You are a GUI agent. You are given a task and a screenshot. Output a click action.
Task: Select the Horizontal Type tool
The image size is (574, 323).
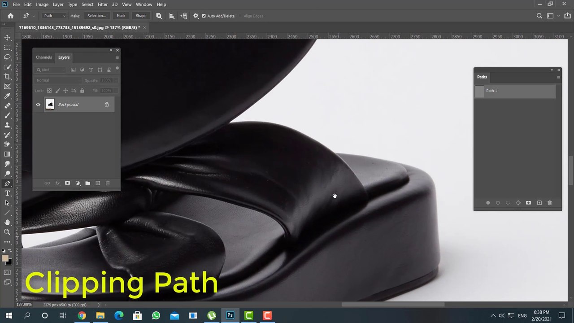[7, 193]
